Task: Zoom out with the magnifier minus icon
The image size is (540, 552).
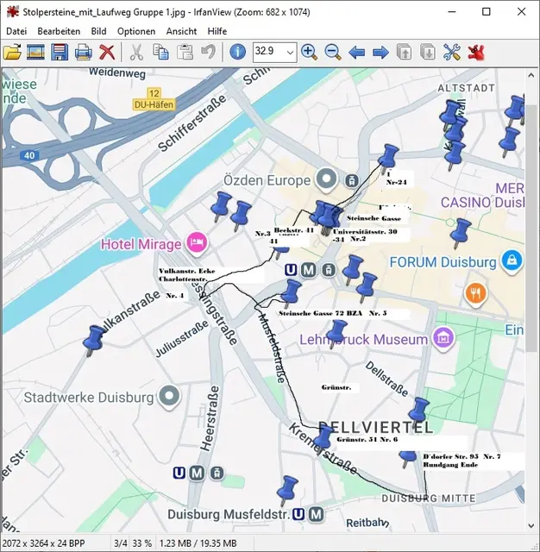Action: [332, 53]
